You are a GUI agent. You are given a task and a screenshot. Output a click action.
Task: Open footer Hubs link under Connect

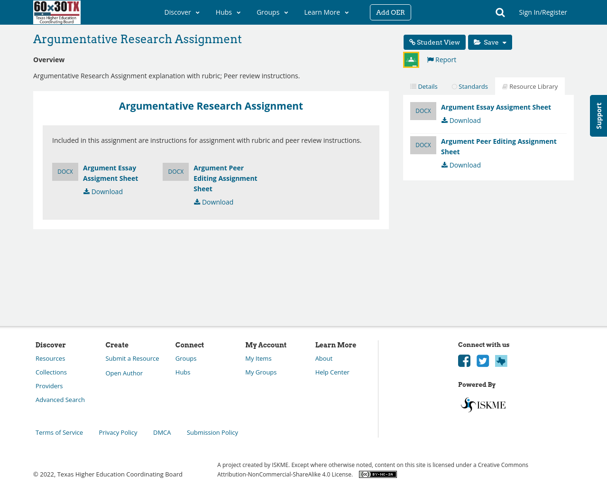pos(183,373)
